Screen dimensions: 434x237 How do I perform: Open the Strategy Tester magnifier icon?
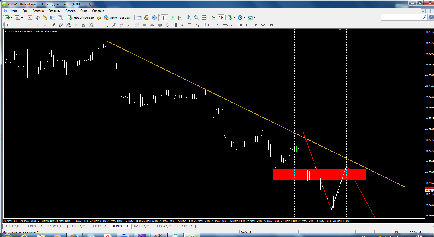[x=60, y=18]
